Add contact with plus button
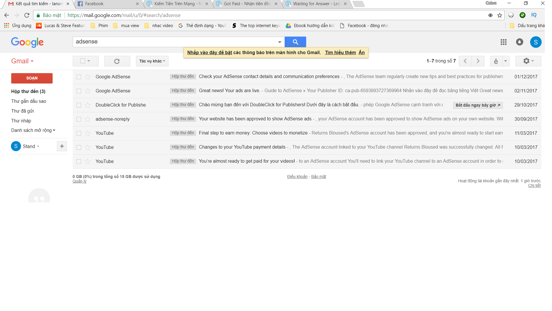Viewport: 552px width, 311px height. tap(62, 146)
